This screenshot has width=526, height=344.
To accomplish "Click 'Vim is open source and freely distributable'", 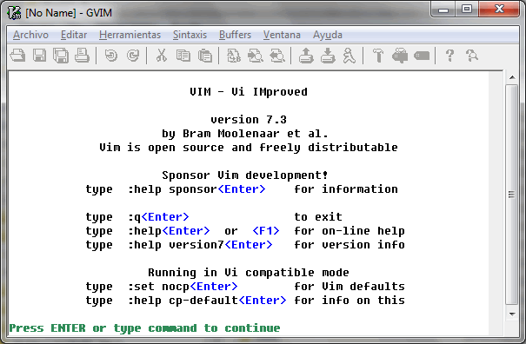I will click(249, 148).
